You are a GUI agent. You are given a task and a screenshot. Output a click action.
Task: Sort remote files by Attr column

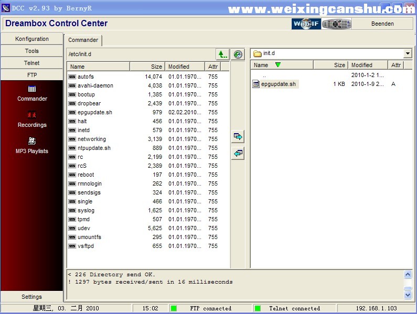point(213,67)
